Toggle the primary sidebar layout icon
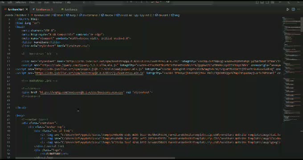 [257, 2]
